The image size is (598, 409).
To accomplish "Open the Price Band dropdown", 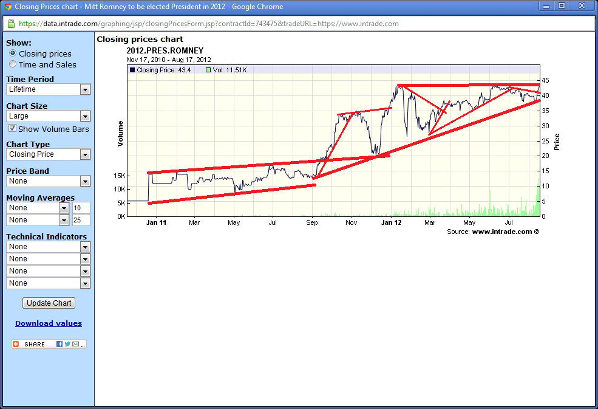I will (49, 181).
